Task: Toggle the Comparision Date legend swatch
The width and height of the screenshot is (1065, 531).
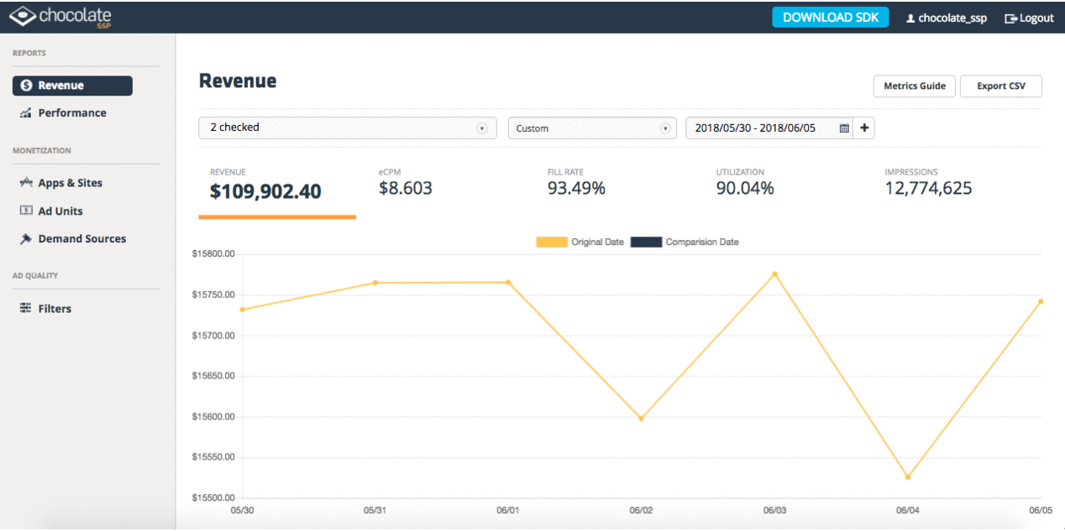Action: [648, 242]
